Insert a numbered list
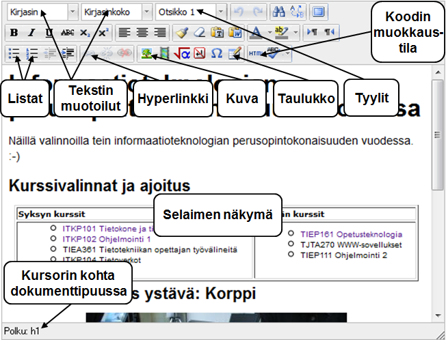Screen dimensions: 446x340 pyautogui.click(x=31, y=53)
